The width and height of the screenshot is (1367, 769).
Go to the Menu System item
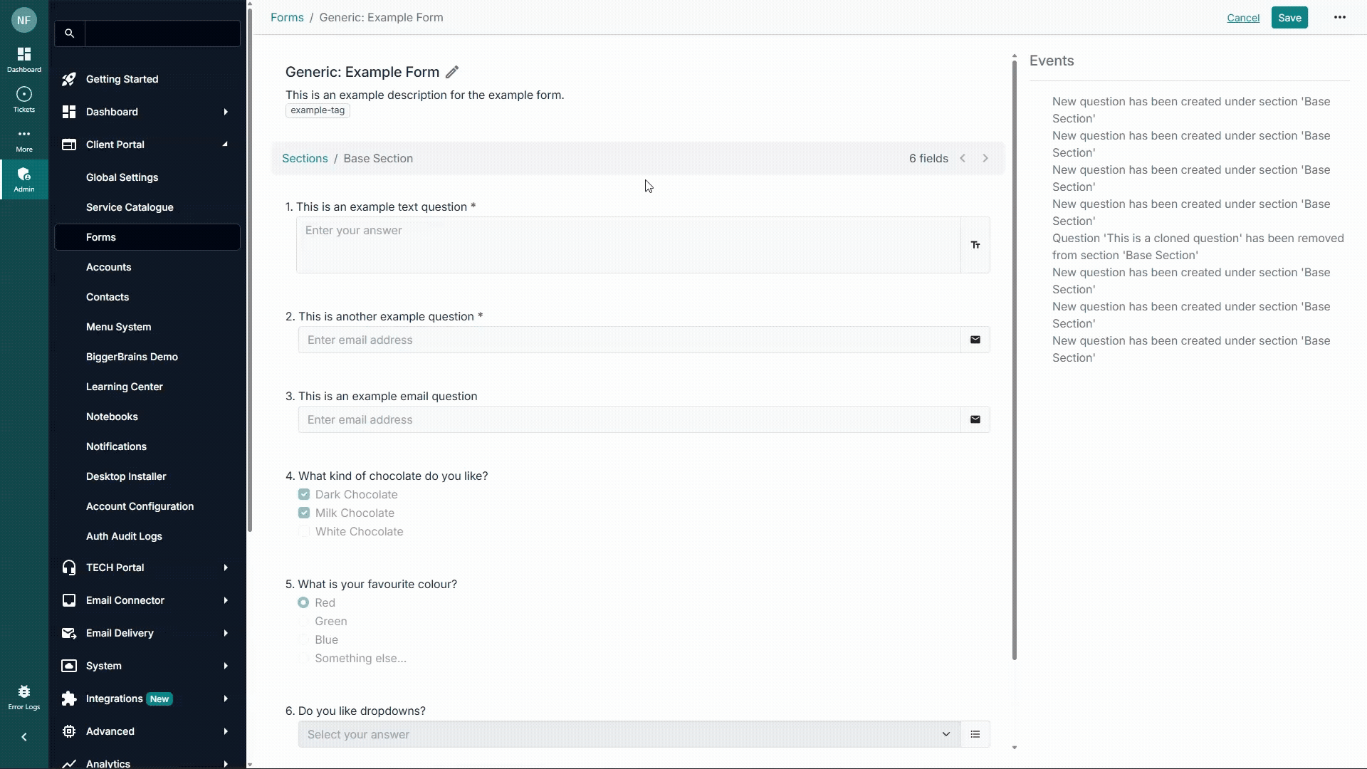click(118, 327)
